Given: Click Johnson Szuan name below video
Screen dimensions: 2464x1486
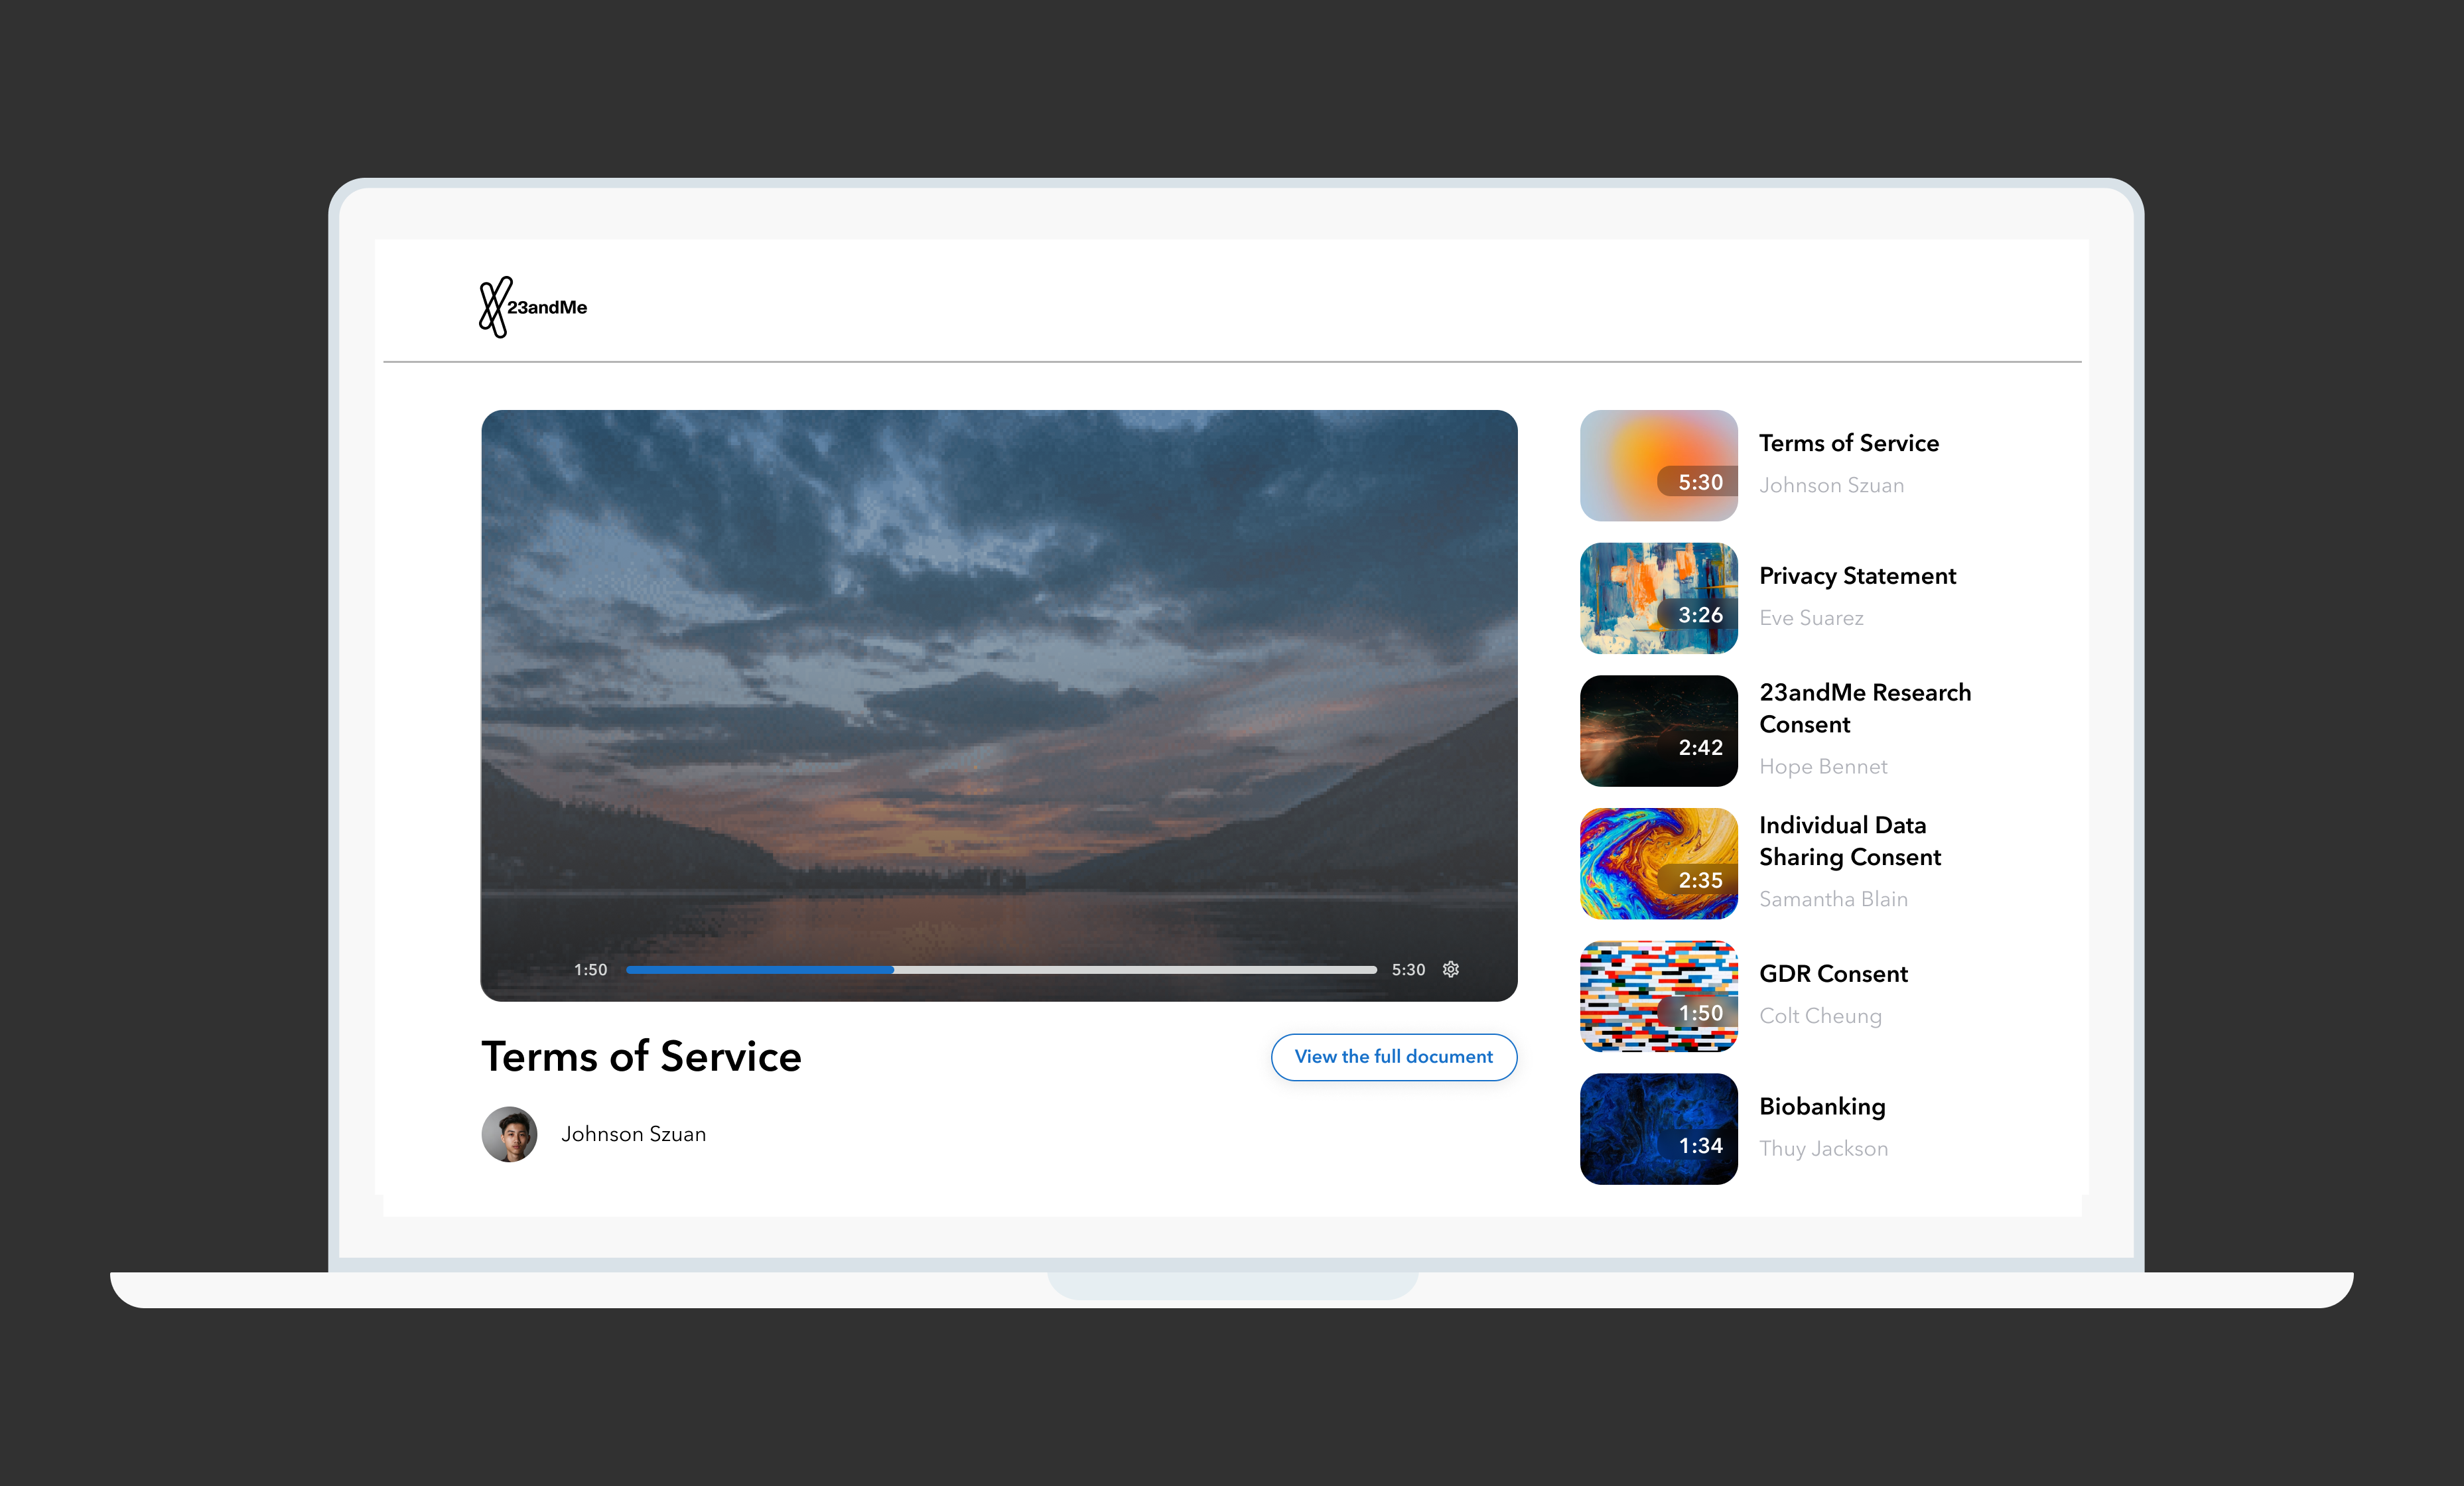Looking at the screenshot, I should click(x=633, y=1134).
